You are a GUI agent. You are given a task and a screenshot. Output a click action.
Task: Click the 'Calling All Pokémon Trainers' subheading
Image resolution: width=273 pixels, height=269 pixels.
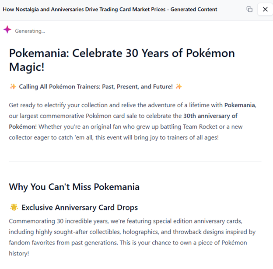[96, 87]
